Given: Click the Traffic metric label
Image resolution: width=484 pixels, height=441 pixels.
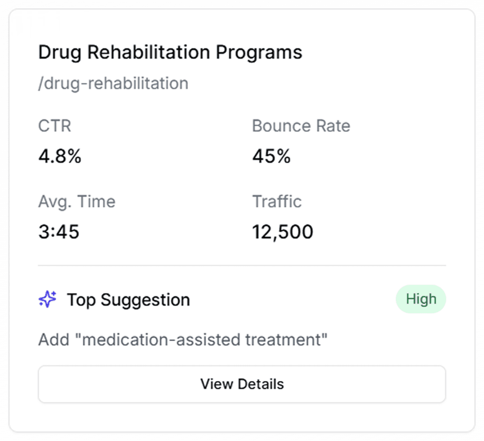Looking at the screenshot, I should click(277, 202).
